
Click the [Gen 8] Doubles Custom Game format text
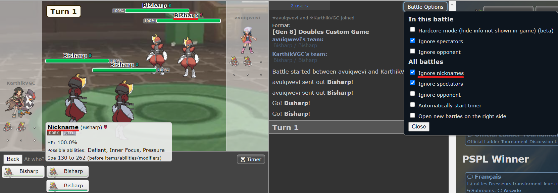click(320, 32)
